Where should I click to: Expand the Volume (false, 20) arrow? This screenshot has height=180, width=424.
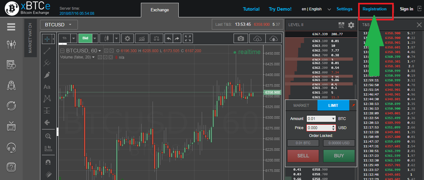coord(93,57)
